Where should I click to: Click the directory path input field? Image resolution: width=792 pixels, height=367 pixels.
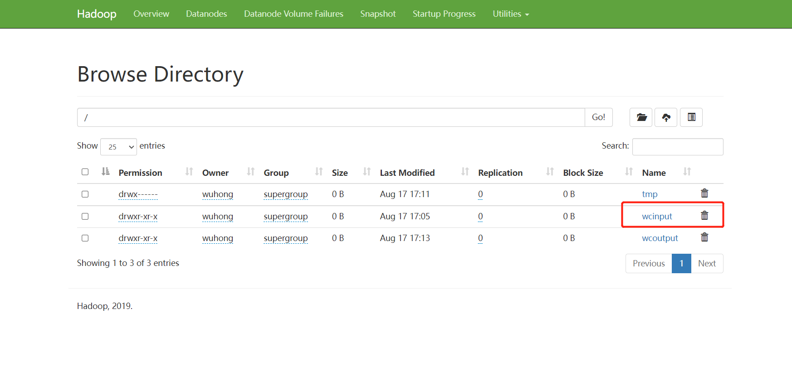[331, 117]
